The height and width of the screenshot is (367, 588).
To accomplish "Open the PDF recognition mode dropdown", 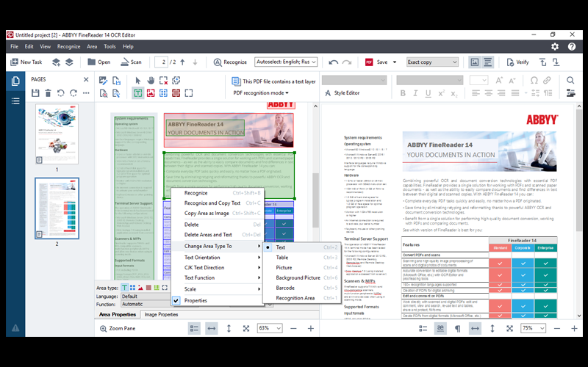I will (x=261, y=93).
